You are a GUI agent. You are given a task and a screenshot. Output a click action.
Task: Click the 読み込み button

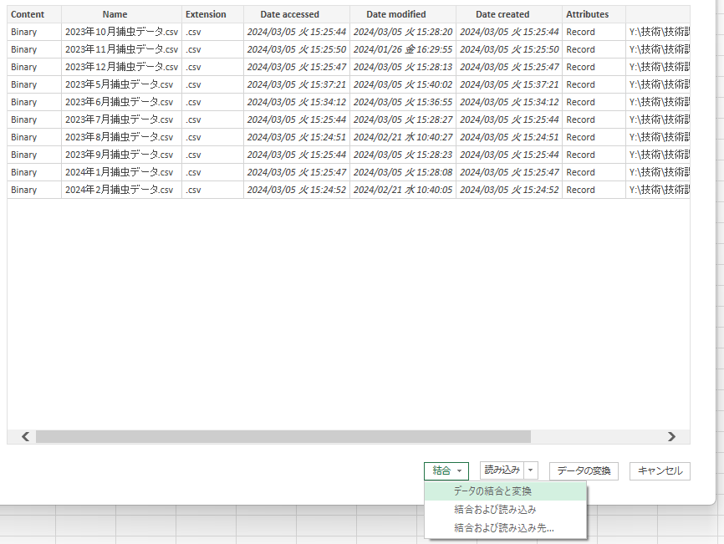tap(502, 471)
